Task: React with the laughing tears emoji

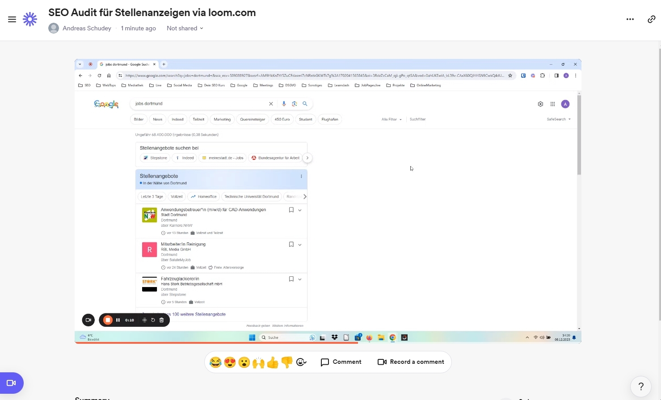Action: pyautogui.click(x=215, y=362)
